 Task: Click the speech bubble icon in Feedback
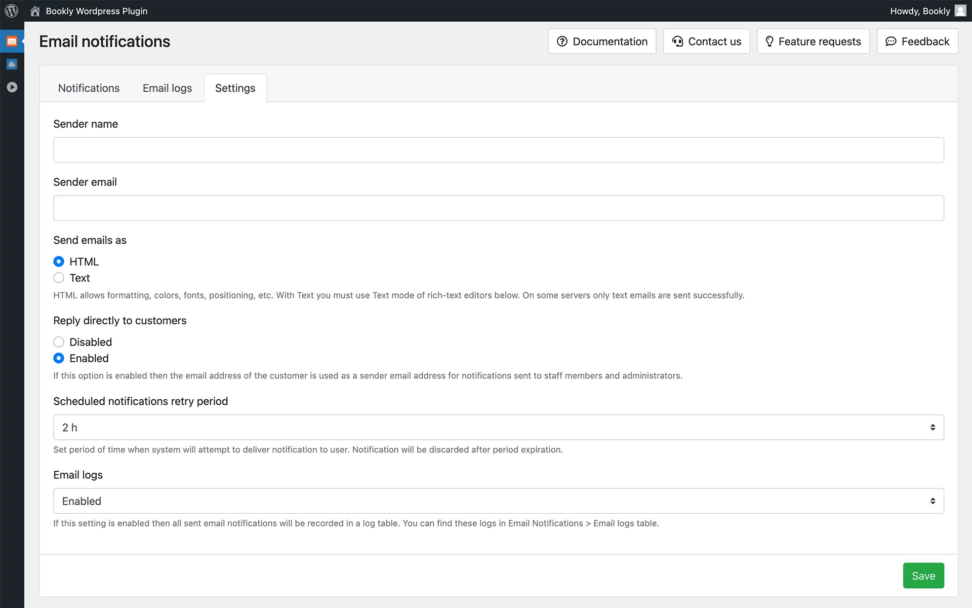click(890, 42)
